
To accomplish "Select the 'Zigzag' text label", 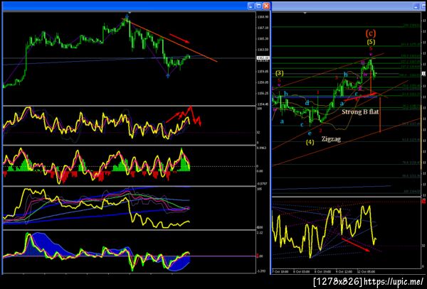I will 331,138.
